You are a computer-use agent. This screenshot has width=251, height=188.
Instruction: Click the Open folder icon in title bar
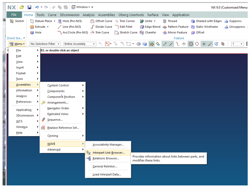tap(22, 7)
